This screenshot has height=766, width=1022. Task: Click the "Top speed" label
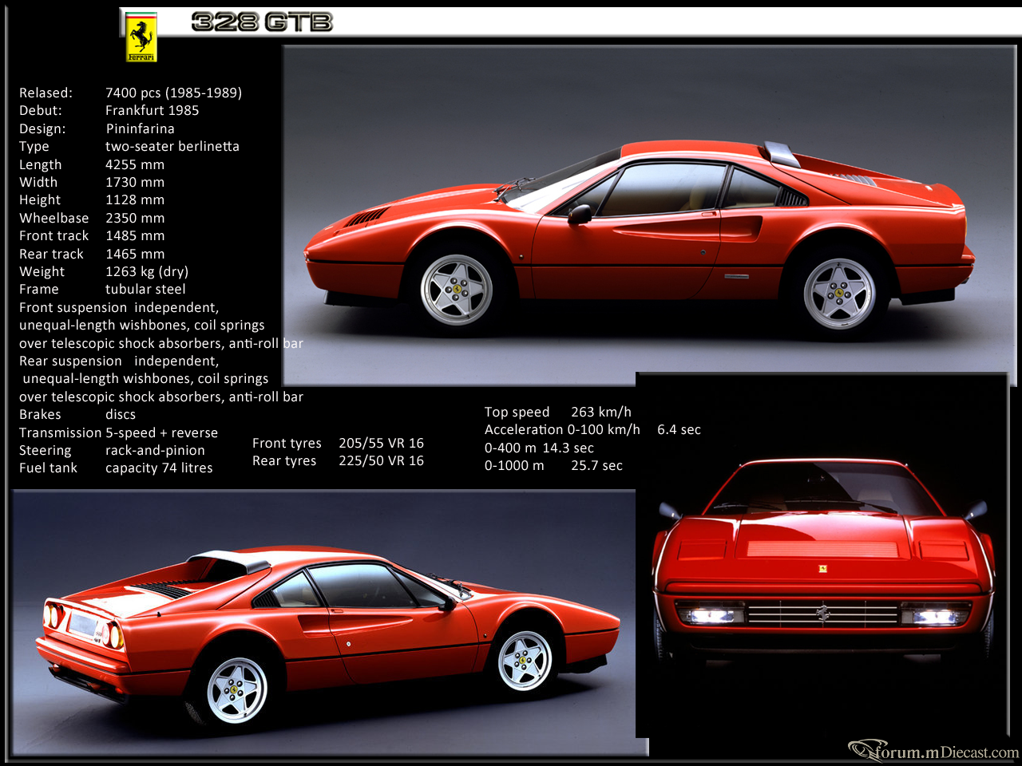(517, 412)
